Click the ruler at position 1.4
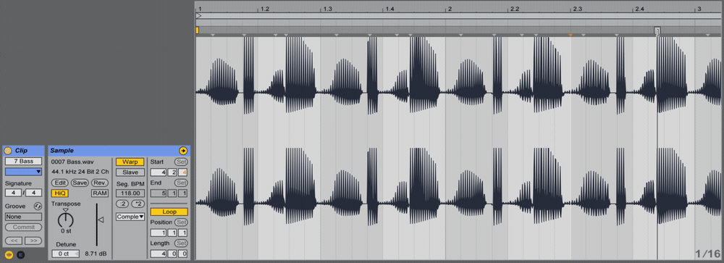This screenshot has width=724, height=263. click(390, 9)
